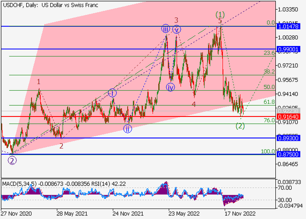306x219 pixels.
Task: Select the circled blue iii wave label
Action: pyautogui.click(x=165, y=29)
